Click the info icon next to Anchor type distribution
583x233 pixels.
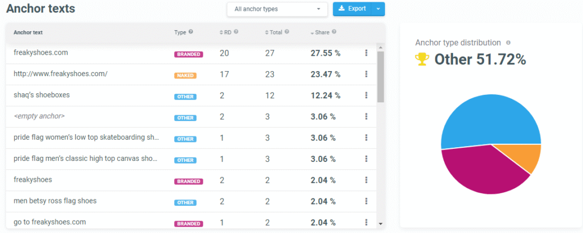508,43
